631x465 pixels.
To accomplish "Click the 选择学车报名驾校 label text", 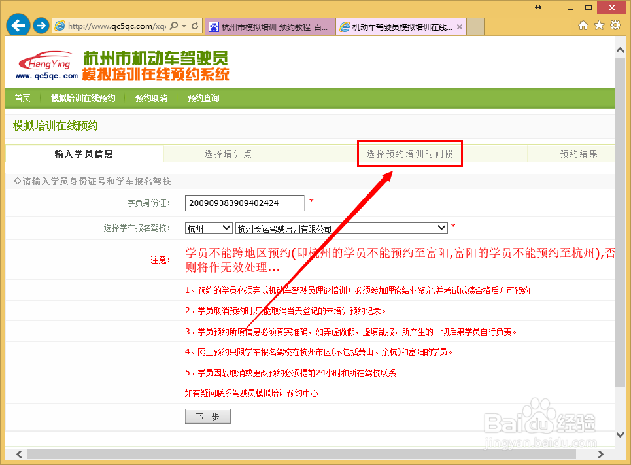I will (x=137, y=228).
